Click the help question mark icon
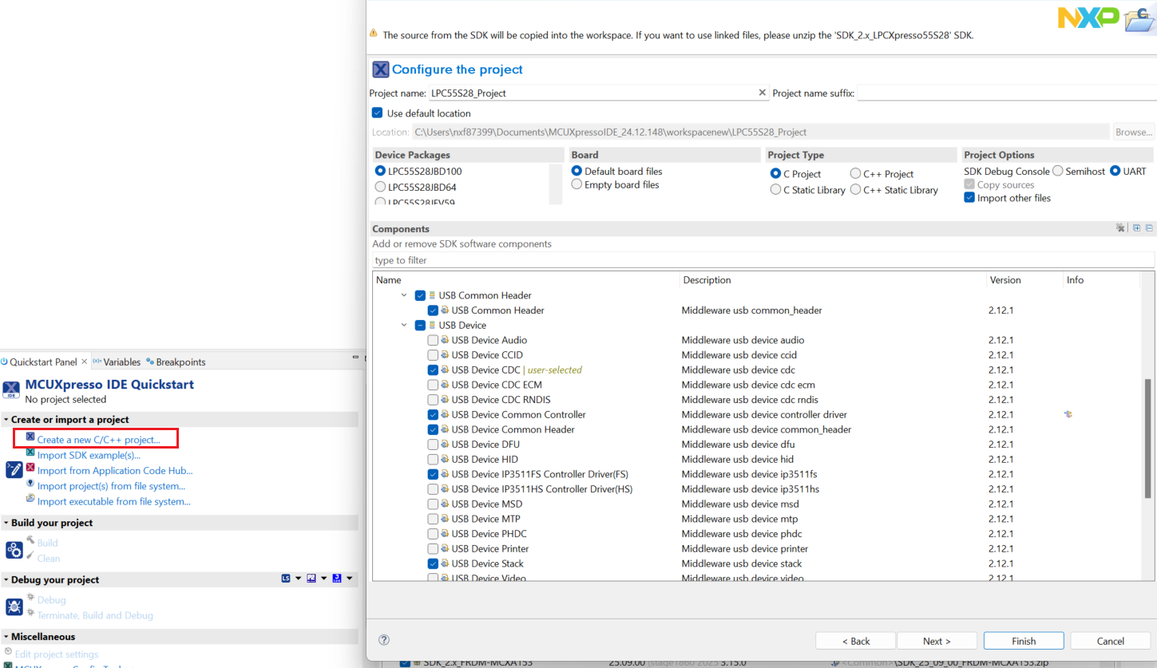1157x668 pixels. coord(384,640)
